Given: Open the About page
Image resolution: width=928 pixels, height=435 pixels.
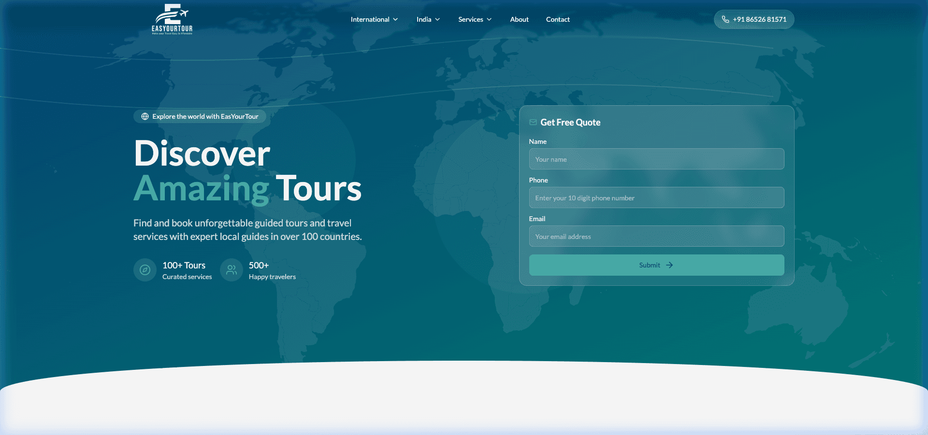Looking at the screenshot, I should pyautogui.click(x=519, y=19).
